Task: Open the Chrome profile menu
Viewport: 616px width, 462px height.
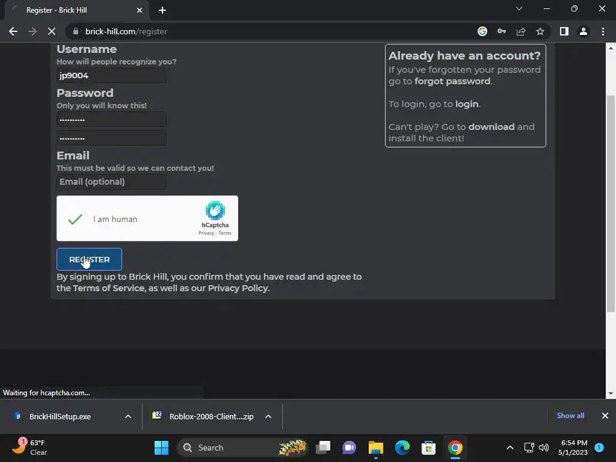Action: 584,31
